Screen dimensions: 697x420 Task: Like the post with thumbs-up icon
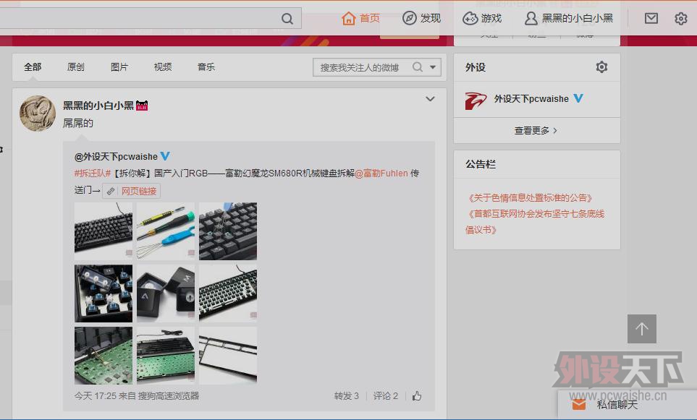point(416,396)
